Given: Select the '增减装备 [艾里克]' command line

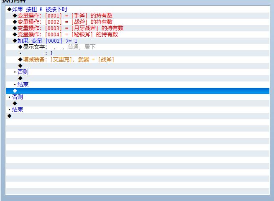Looking at the screenshot, I should [138, 60].
